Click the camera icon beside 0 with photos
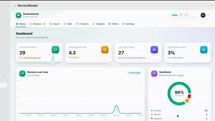The width and height of the screenshot is (215, 121). point(169,58)
